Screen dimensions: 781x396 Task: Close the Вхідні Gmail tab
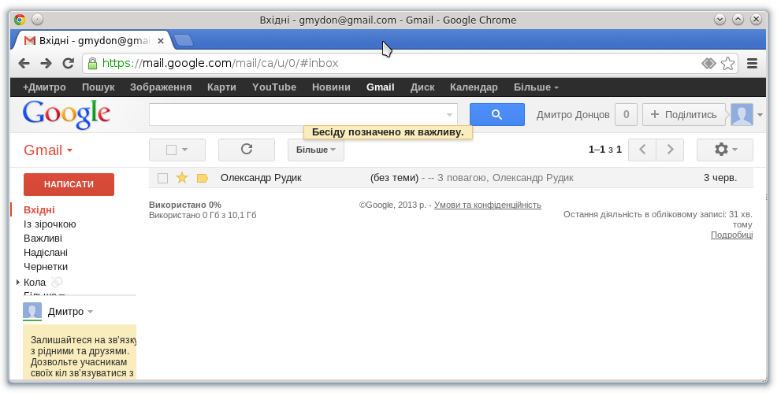click(x=161, y=41)
